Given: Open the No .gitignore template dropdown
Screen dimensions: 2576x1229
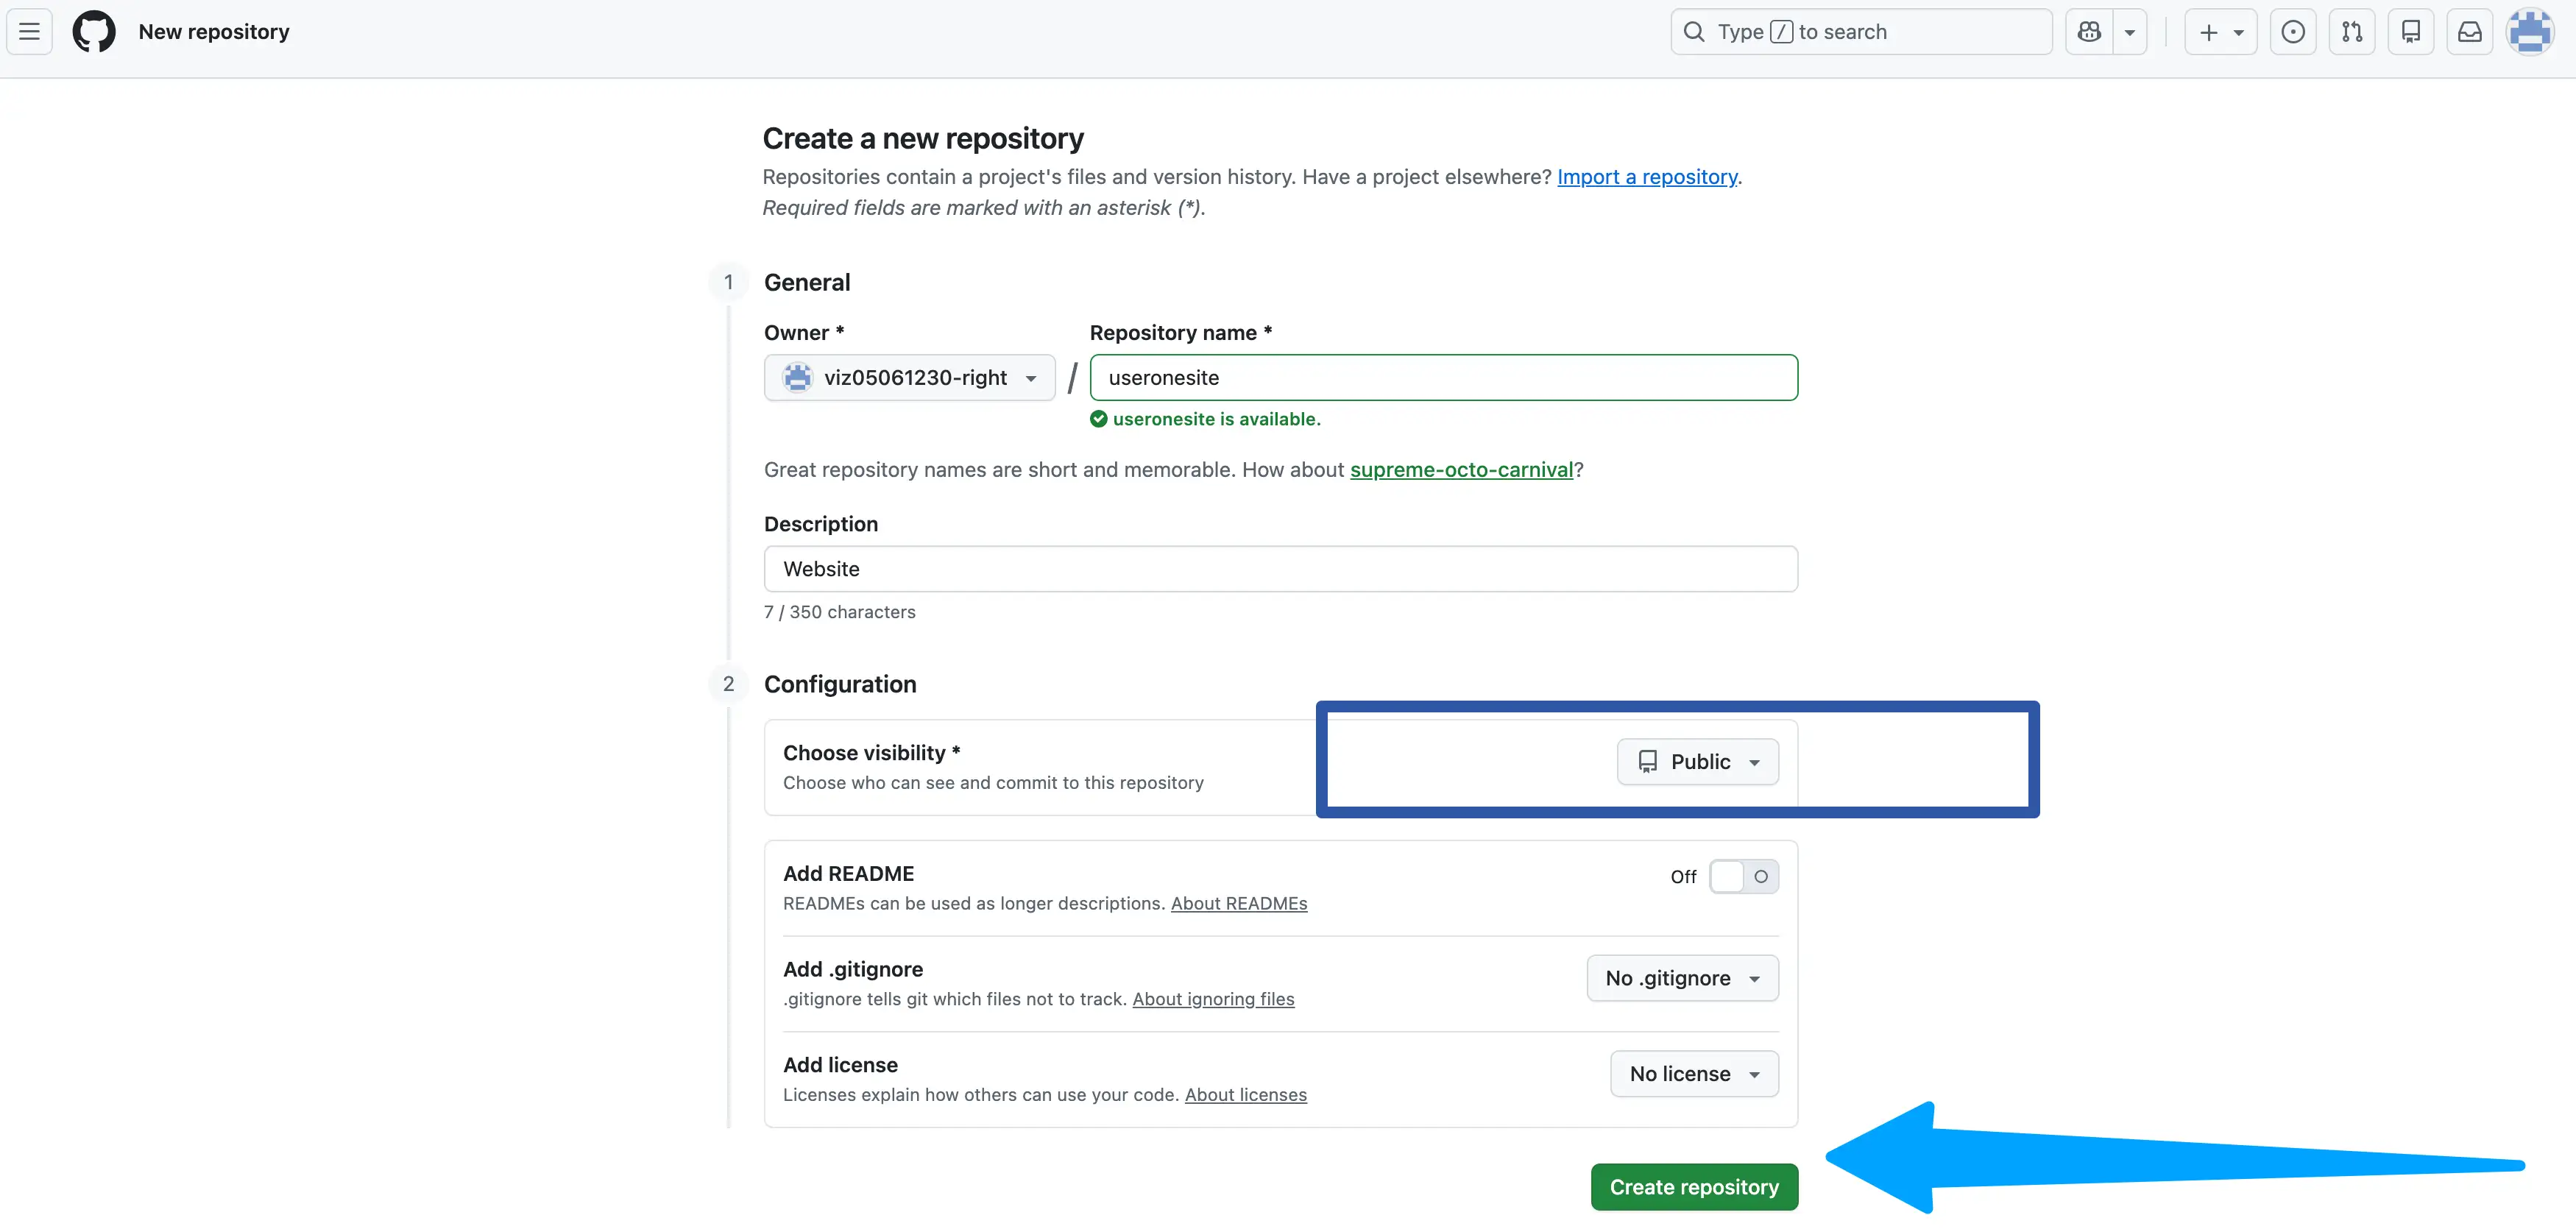Looking at the screenshot, I should [x=1682, y=978].
